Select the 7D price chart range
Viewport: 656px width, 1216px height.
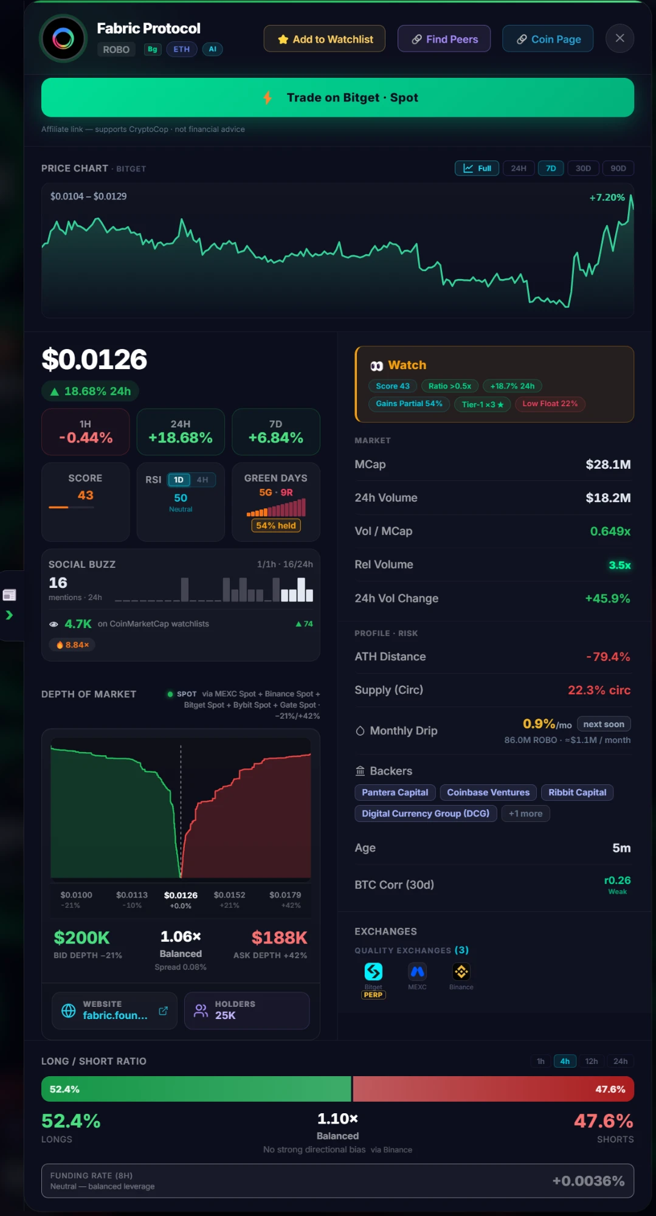(x=551, y=168)
